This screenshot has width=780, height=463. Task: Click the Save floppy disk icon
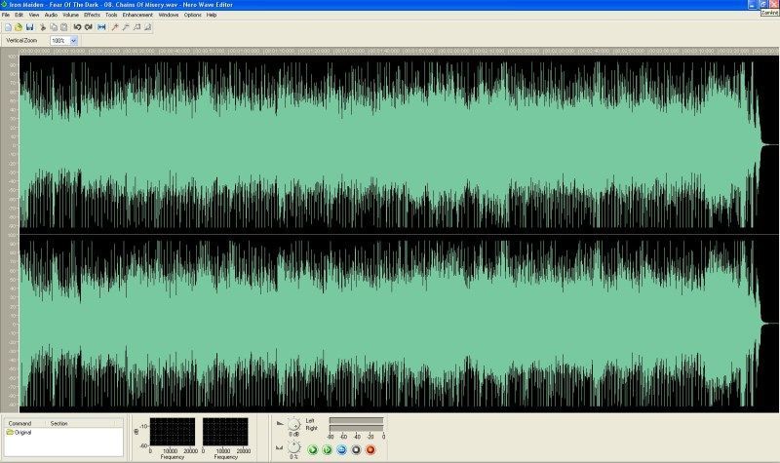coord(29,27)
